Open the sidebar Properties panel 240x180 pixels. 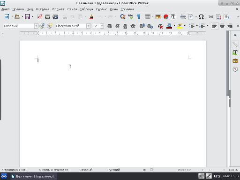tap(235, 45)
